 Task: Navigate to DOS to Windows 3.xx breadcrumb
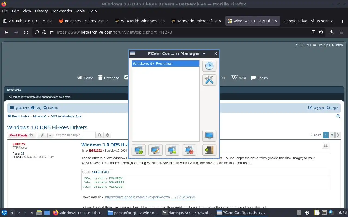[x=66, y=116]
